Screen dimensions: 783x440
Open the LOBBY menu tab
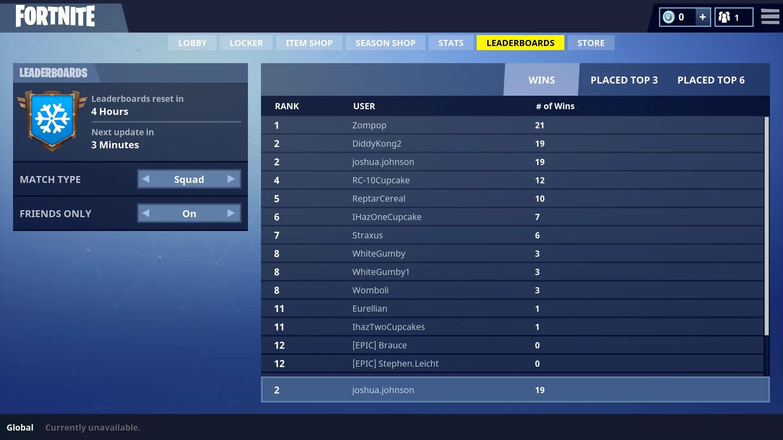click(x=192, y=42)
